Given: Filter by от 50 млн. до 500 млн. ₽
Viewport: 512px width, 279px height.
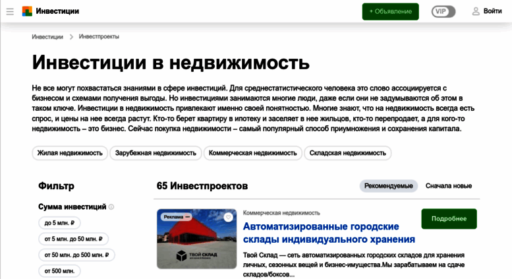Looking at the screenshot, I should tap(76, 255).
